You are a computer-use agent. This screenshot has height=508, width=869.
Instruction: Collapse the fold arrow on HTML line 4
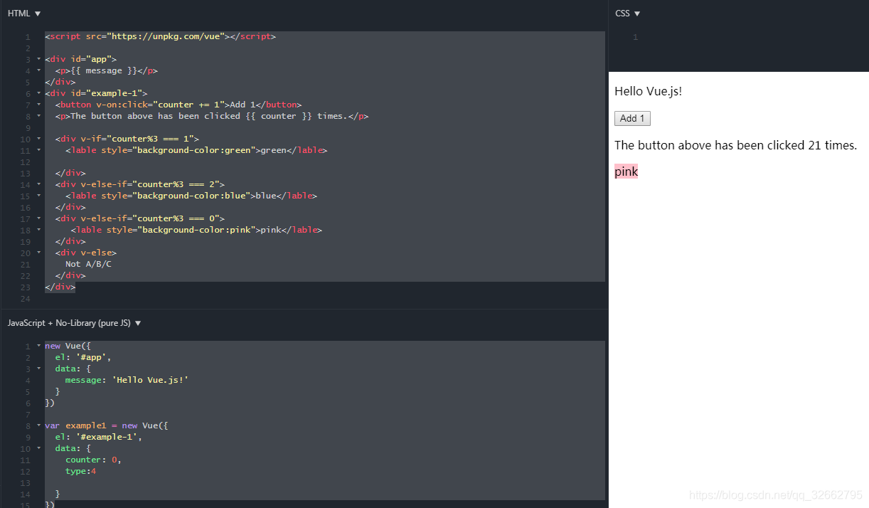[38, 70]
